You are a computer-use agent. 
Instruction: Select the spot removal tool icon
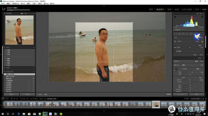click(180, 34)
